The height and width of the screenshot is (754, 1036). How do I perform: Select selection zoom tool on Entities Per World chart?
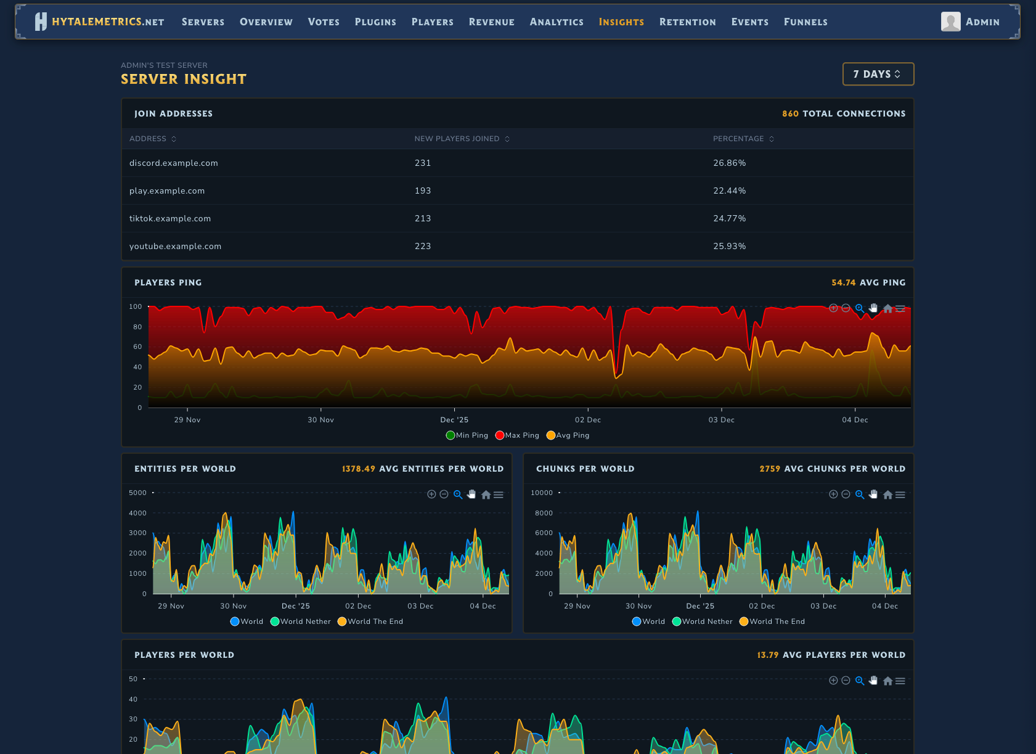[458, 494]
